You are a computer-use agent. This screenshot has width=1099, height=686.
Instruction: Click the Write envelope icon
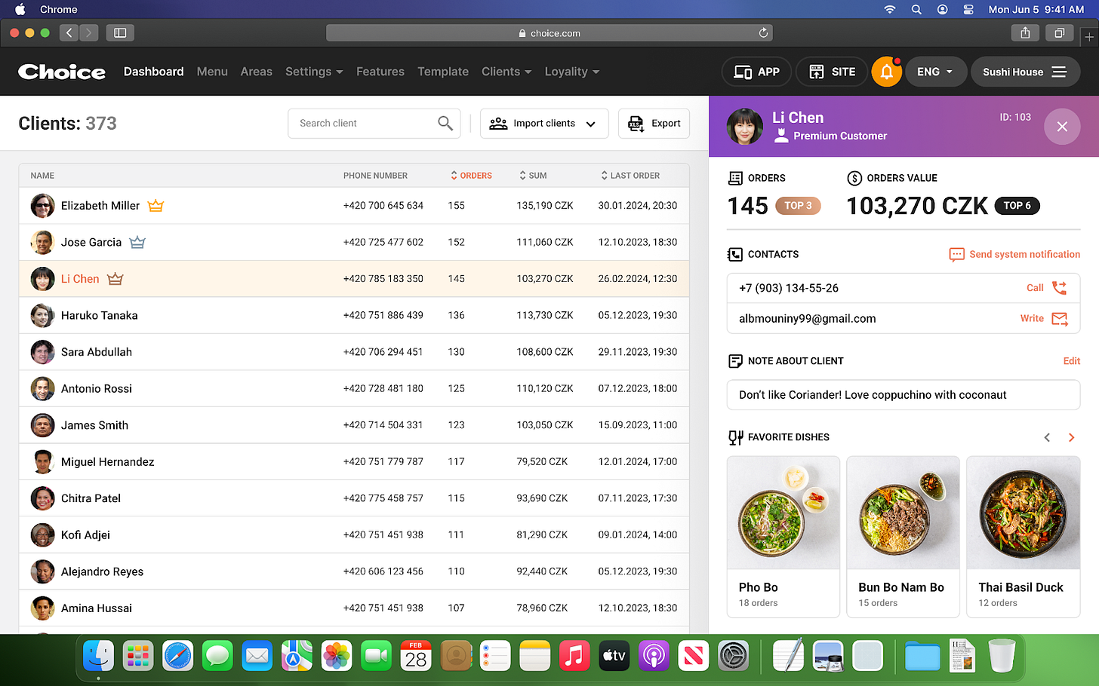1060,319
